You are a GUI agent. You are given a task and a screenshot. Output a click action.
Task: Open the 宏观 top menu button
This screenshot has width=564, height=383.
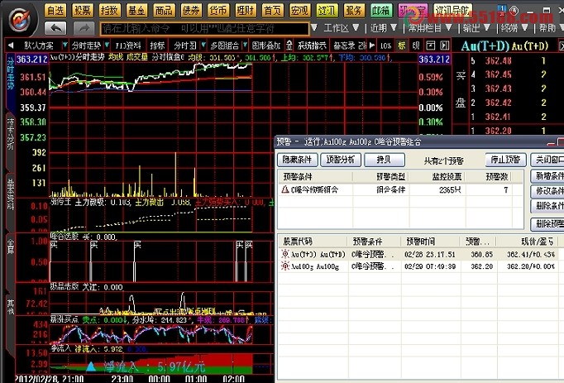pyautogui.click(x=299, y=11)
